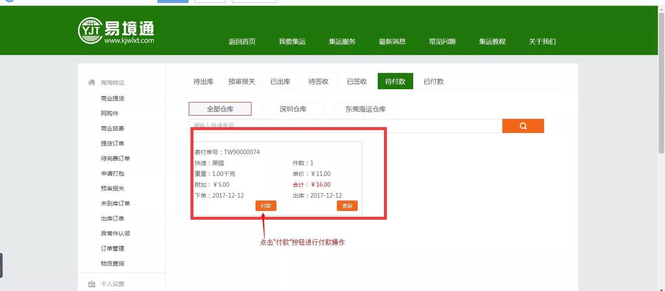Click the 出库 2017-12-12 date
Viewport: 665px width, 291px height.
coord(317,196)
